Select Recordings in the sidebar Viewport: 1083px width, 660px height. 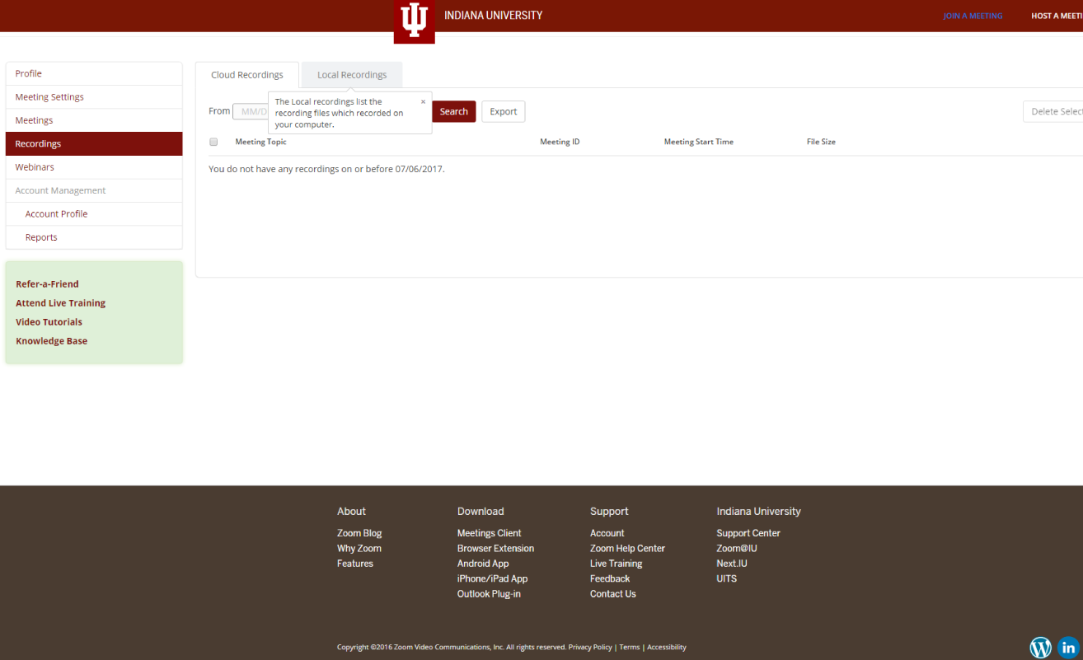[94, 143]
